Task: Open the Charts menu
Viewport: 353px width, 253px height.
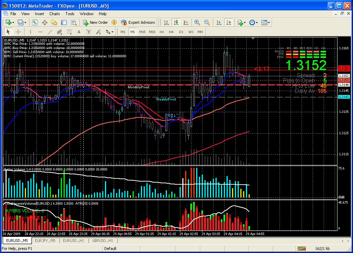Action: [55, 14]
